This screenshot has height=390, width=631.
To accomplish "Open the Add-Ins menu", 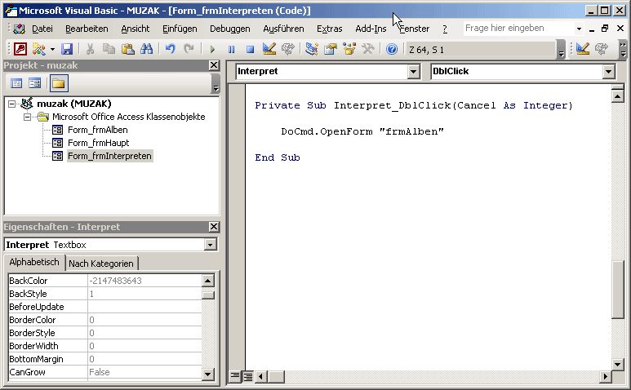I will pyautogui.click(x=371, y=29).
